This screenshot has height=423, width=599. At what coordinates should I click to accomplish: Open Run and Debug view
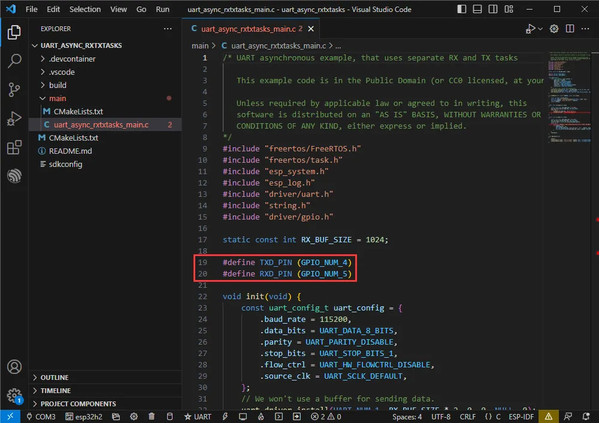pos(14,119)
